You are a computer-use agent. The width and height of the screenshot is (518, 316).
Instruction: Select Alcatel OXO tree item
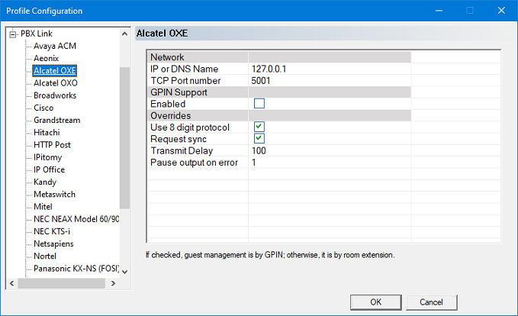pyautogui.click(x=55, y=83)
